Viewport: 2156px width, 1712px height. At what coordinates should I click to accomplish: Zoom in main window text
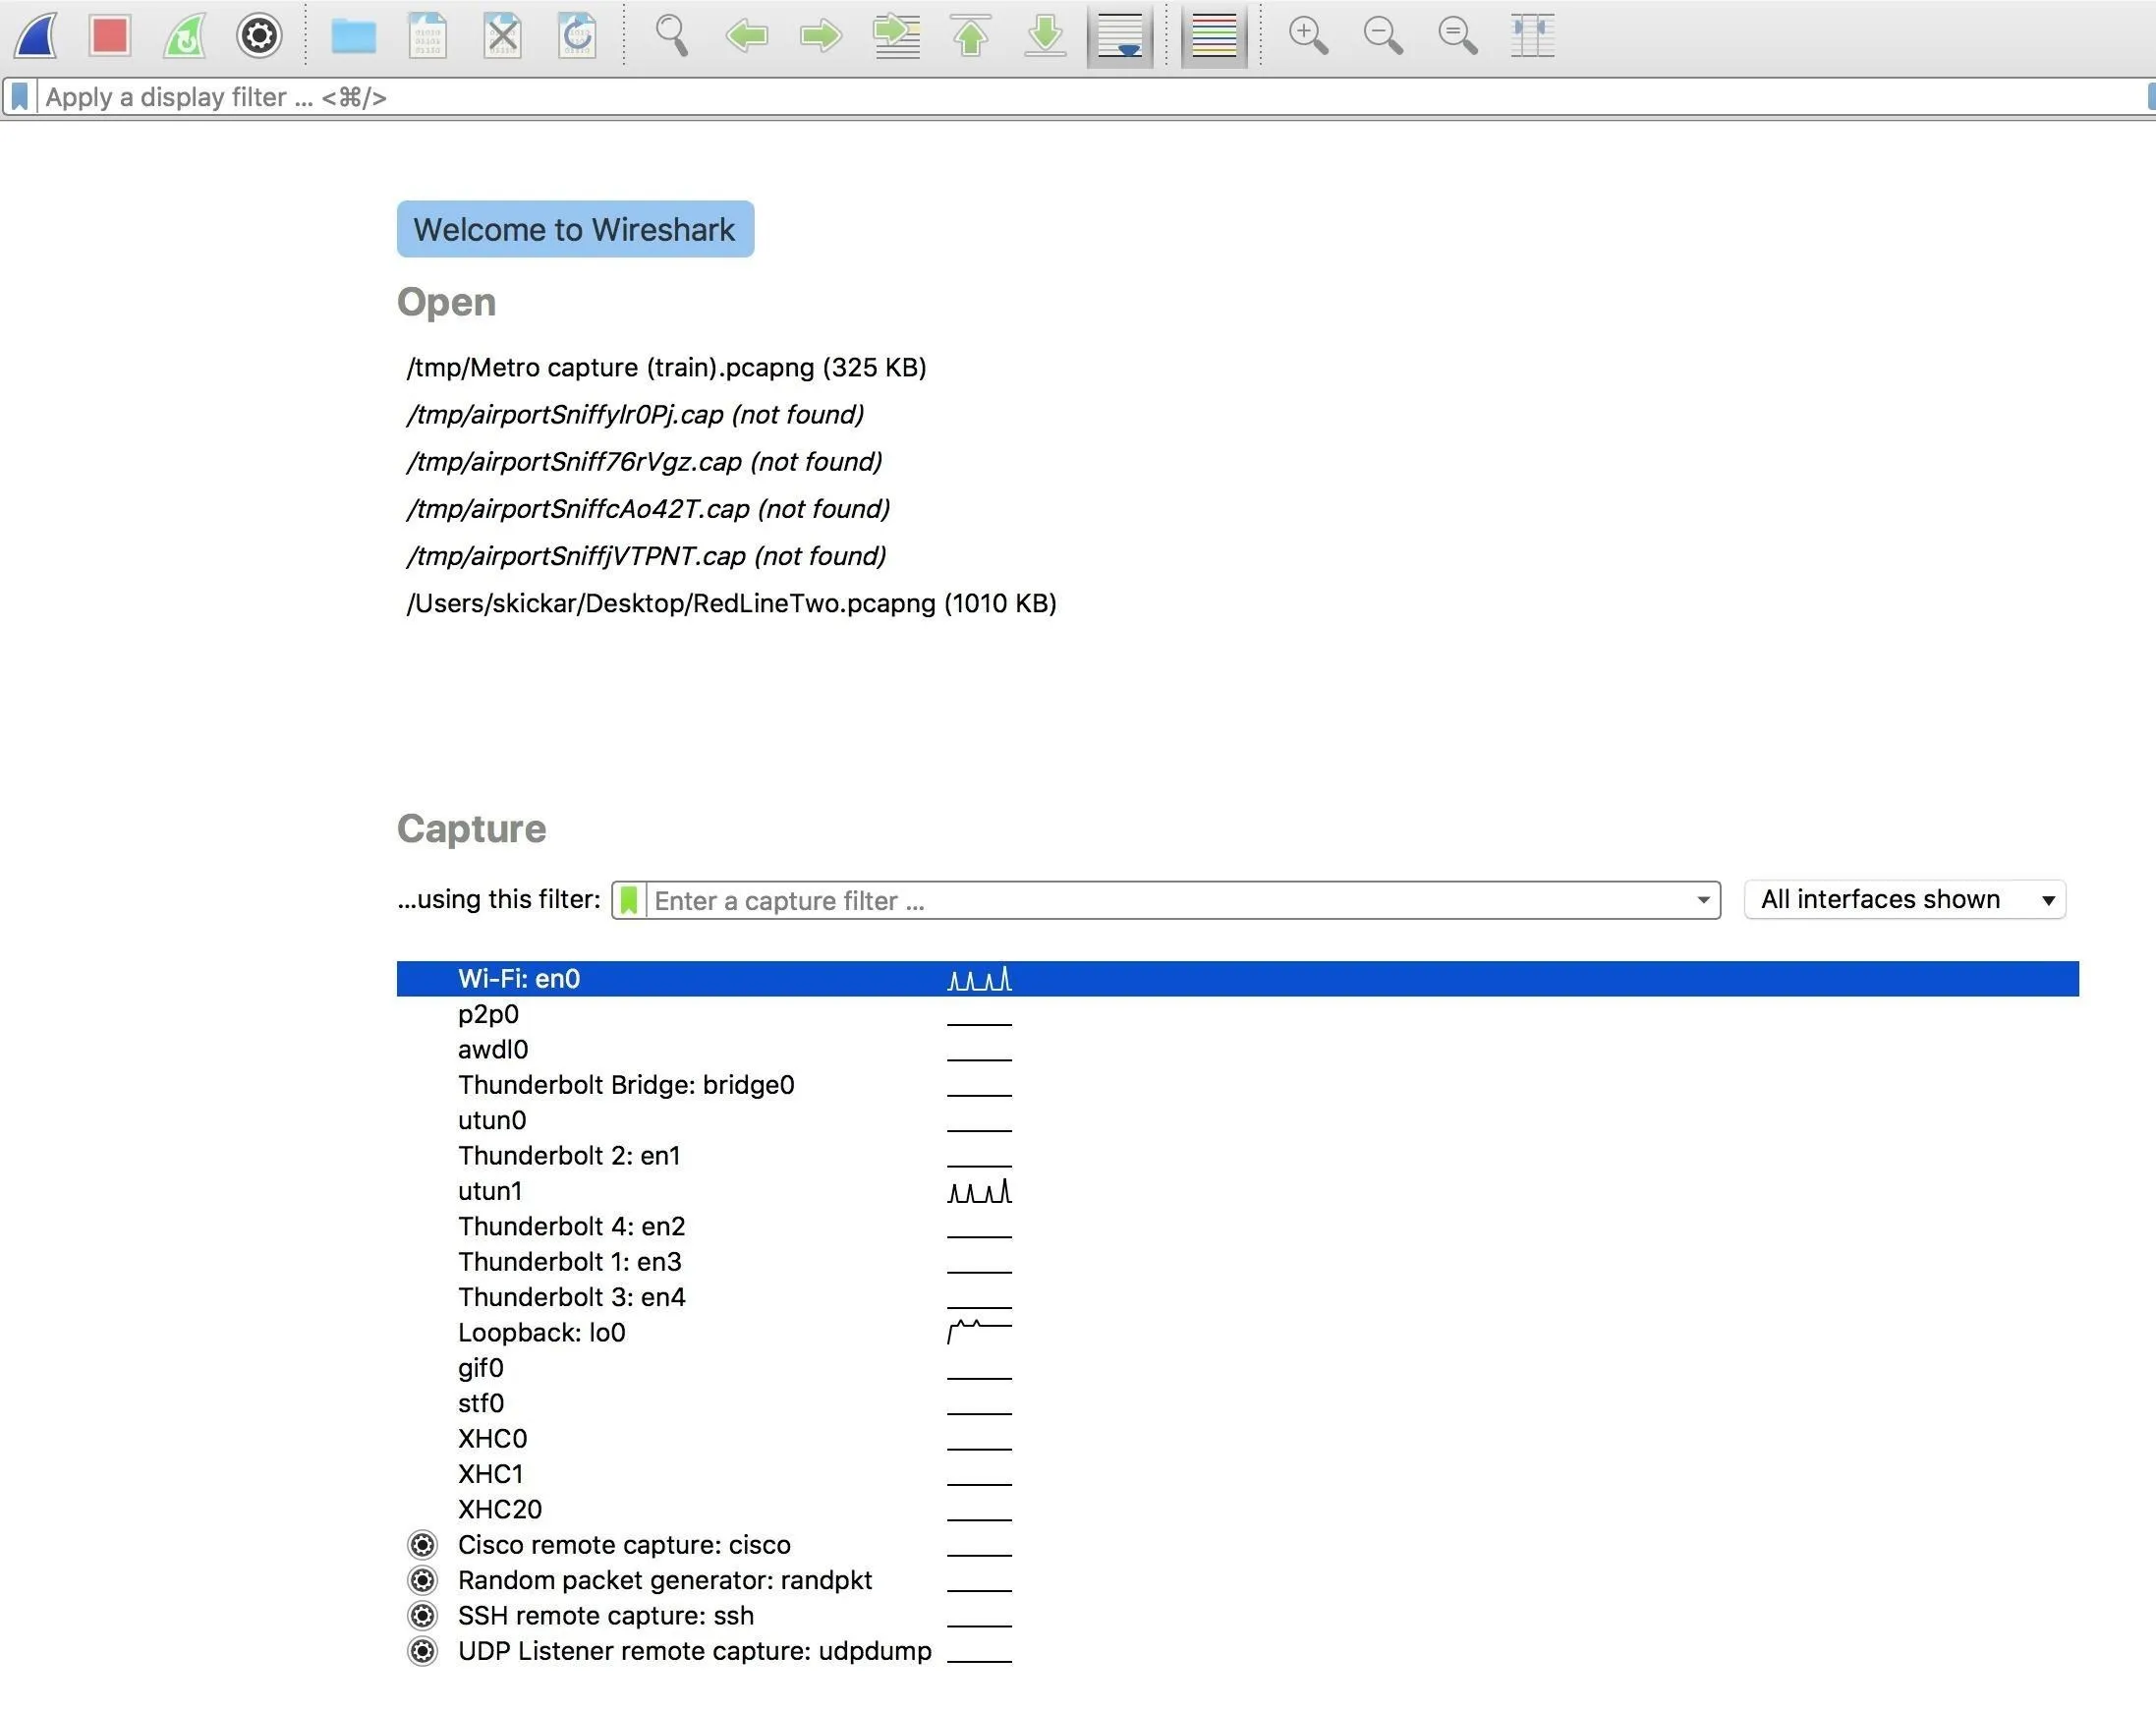tap(1308, 36)
